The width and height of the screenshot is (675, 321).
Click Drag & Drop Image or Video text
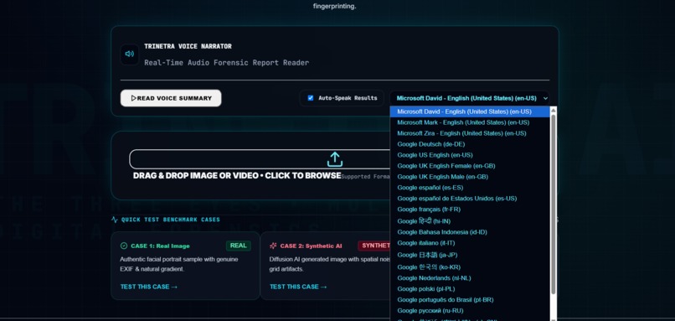(237, 176)
